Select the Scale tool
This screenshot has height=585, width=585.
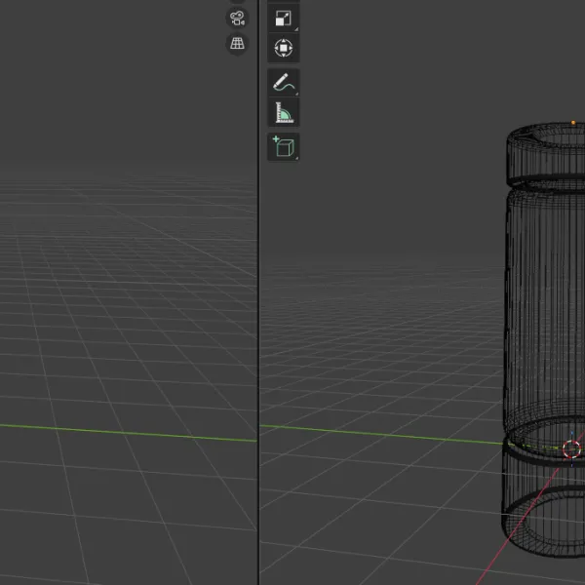click(x=283, y=18)
